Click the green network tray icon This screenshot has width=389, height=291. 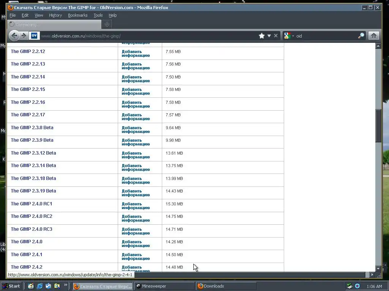point(349,286)
